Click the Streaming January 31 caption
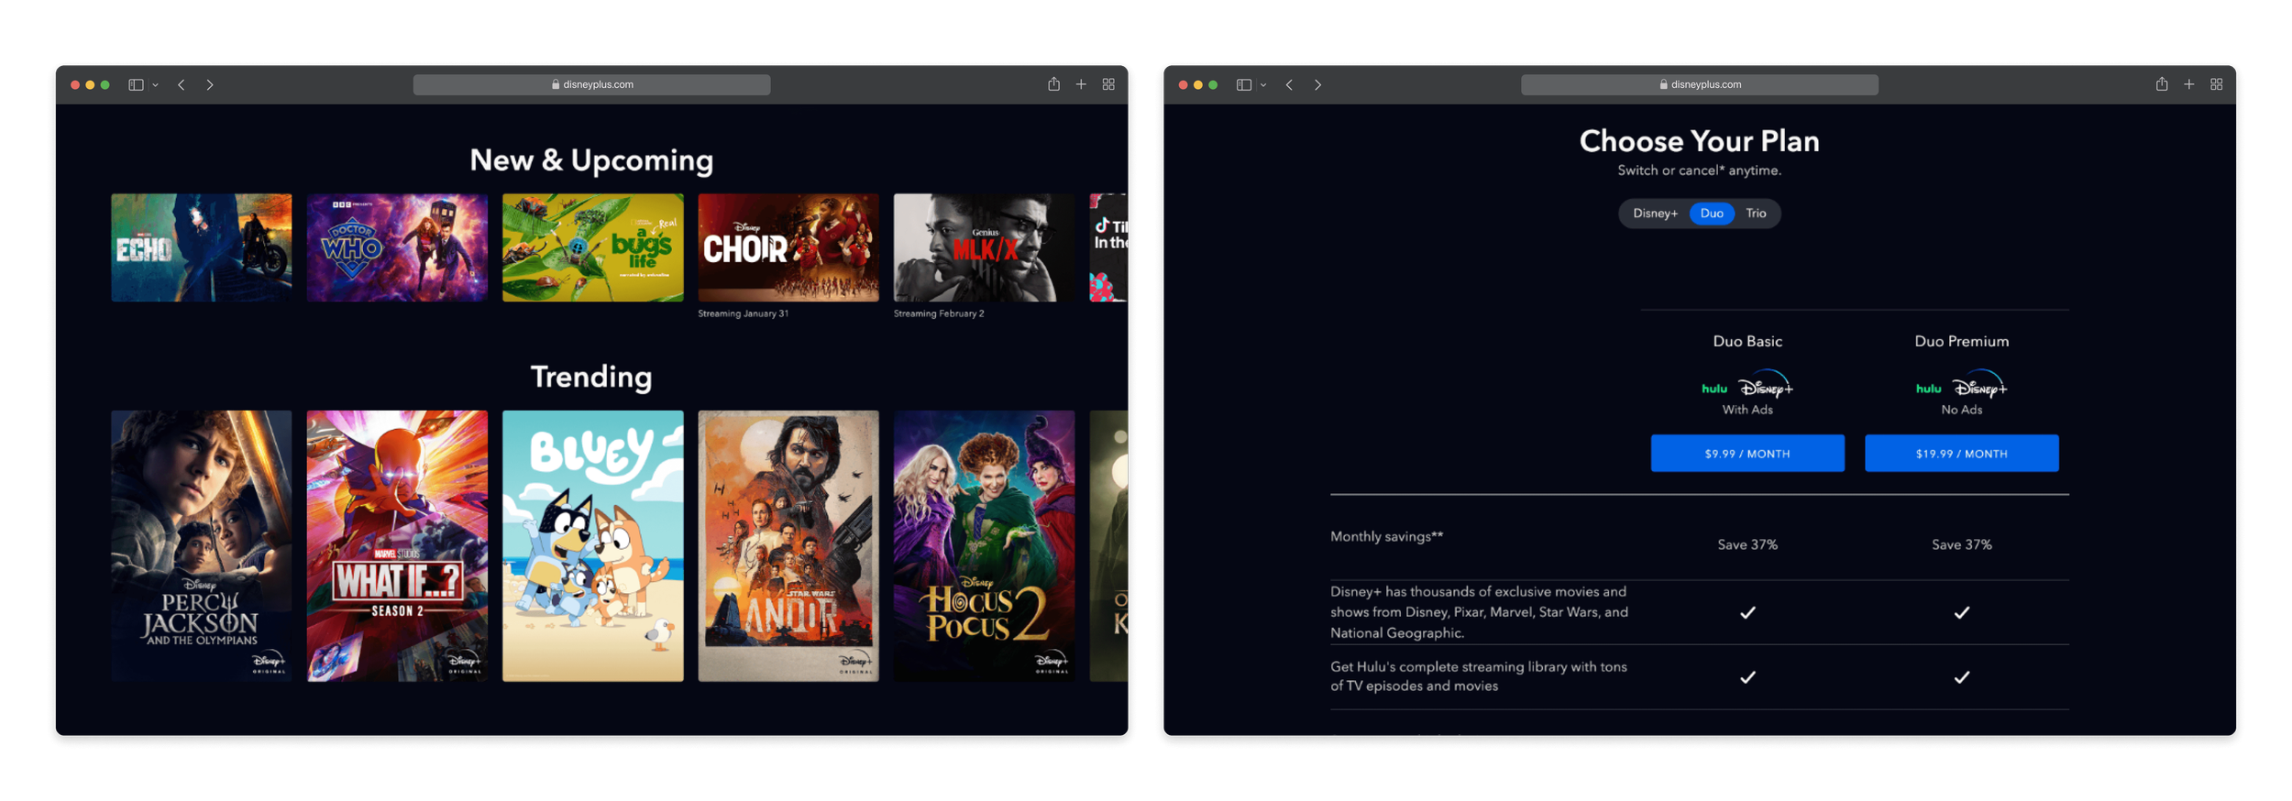The height and width of the screenshot is (801, 2292). tap(743, 313)
